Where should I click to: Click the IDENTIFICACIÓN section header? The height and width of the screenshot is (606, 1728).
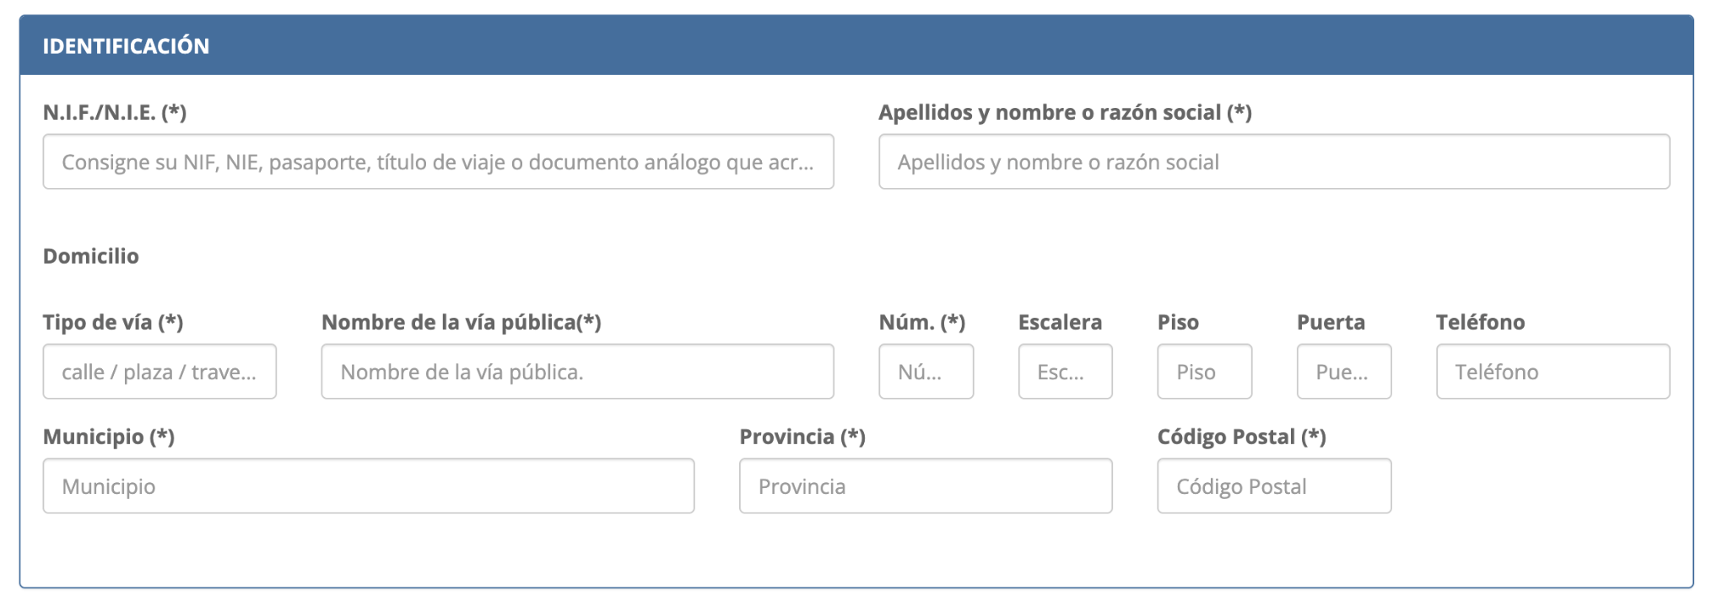tap(127, 46)
